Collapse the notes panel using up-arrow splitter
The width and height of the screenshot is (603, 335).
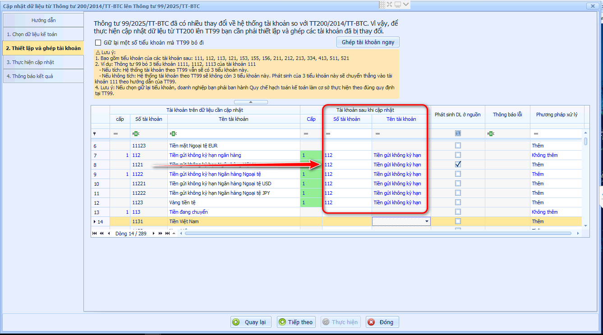click(251, 102)
